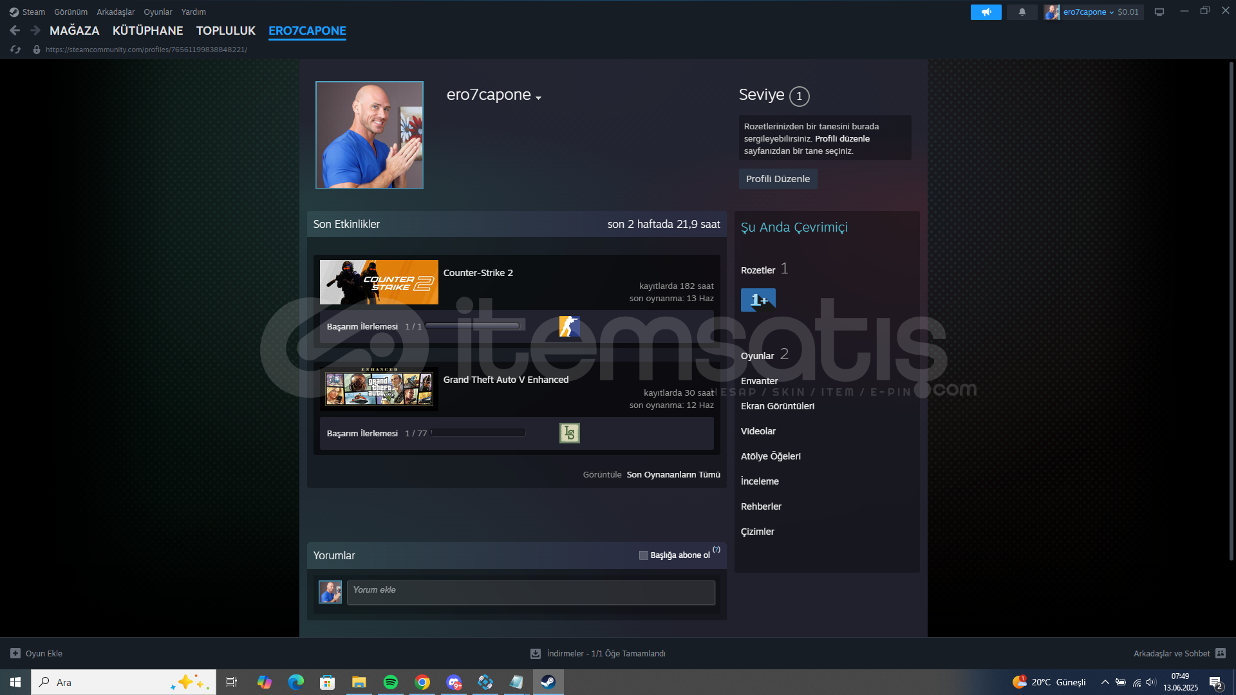Click the Counter-Strike 2 achievement progress bar
Image resolution: width=1236 pixels, height=695 pixels.
click(x=473, y=326)
